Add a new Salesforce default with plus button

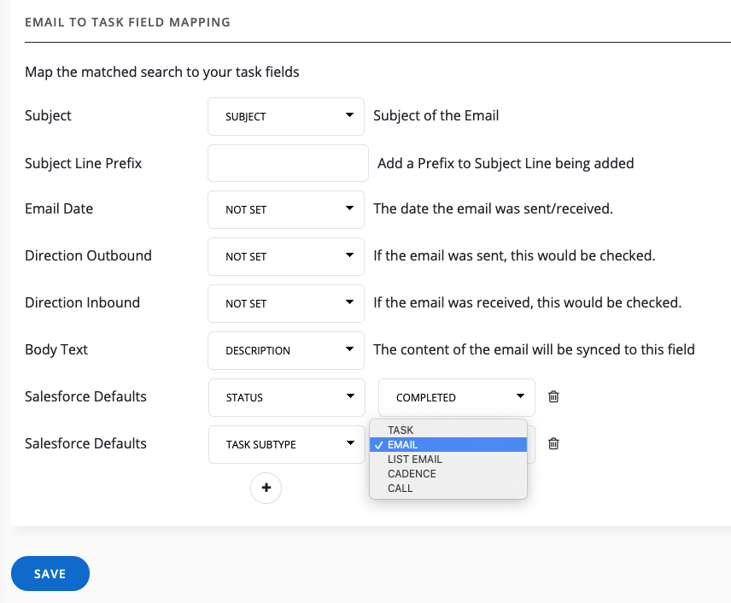pyautogui.click(x=266, y=488)
